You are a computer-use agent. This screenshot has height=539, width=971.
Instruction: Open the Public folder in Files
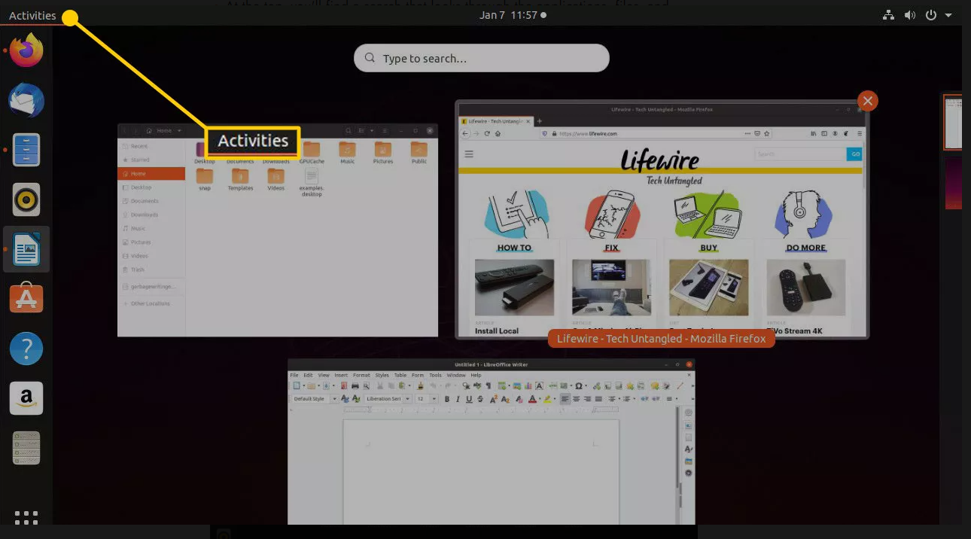[419, 152]
